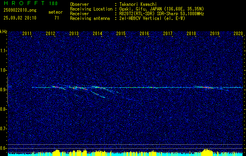This screenshot has height=156, width=246.
Task: Click the 2012 time axis marker
Action: tap(50, 33)
